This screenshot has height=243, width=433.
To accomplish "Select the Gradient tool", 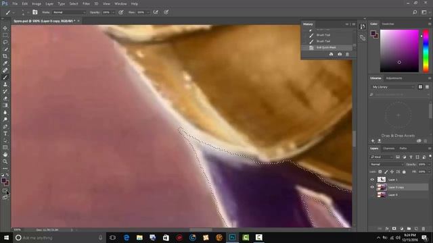I will pos(5,105).
